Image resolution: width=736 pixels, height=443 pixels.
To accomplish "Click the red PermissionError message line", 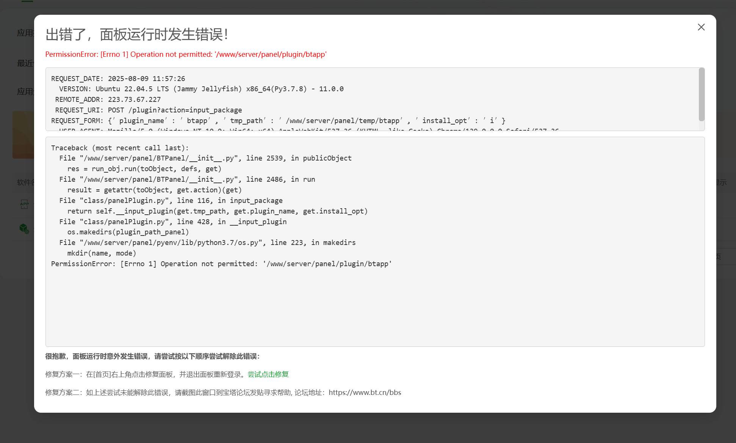I will [186, 55].
